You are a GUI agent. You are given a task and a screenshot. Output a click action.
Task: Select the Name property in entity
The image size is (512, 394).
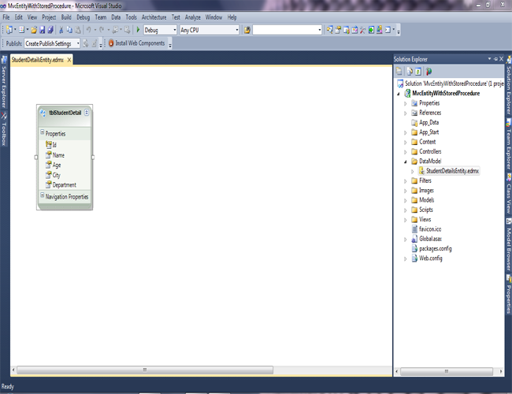tap(58, 155)
